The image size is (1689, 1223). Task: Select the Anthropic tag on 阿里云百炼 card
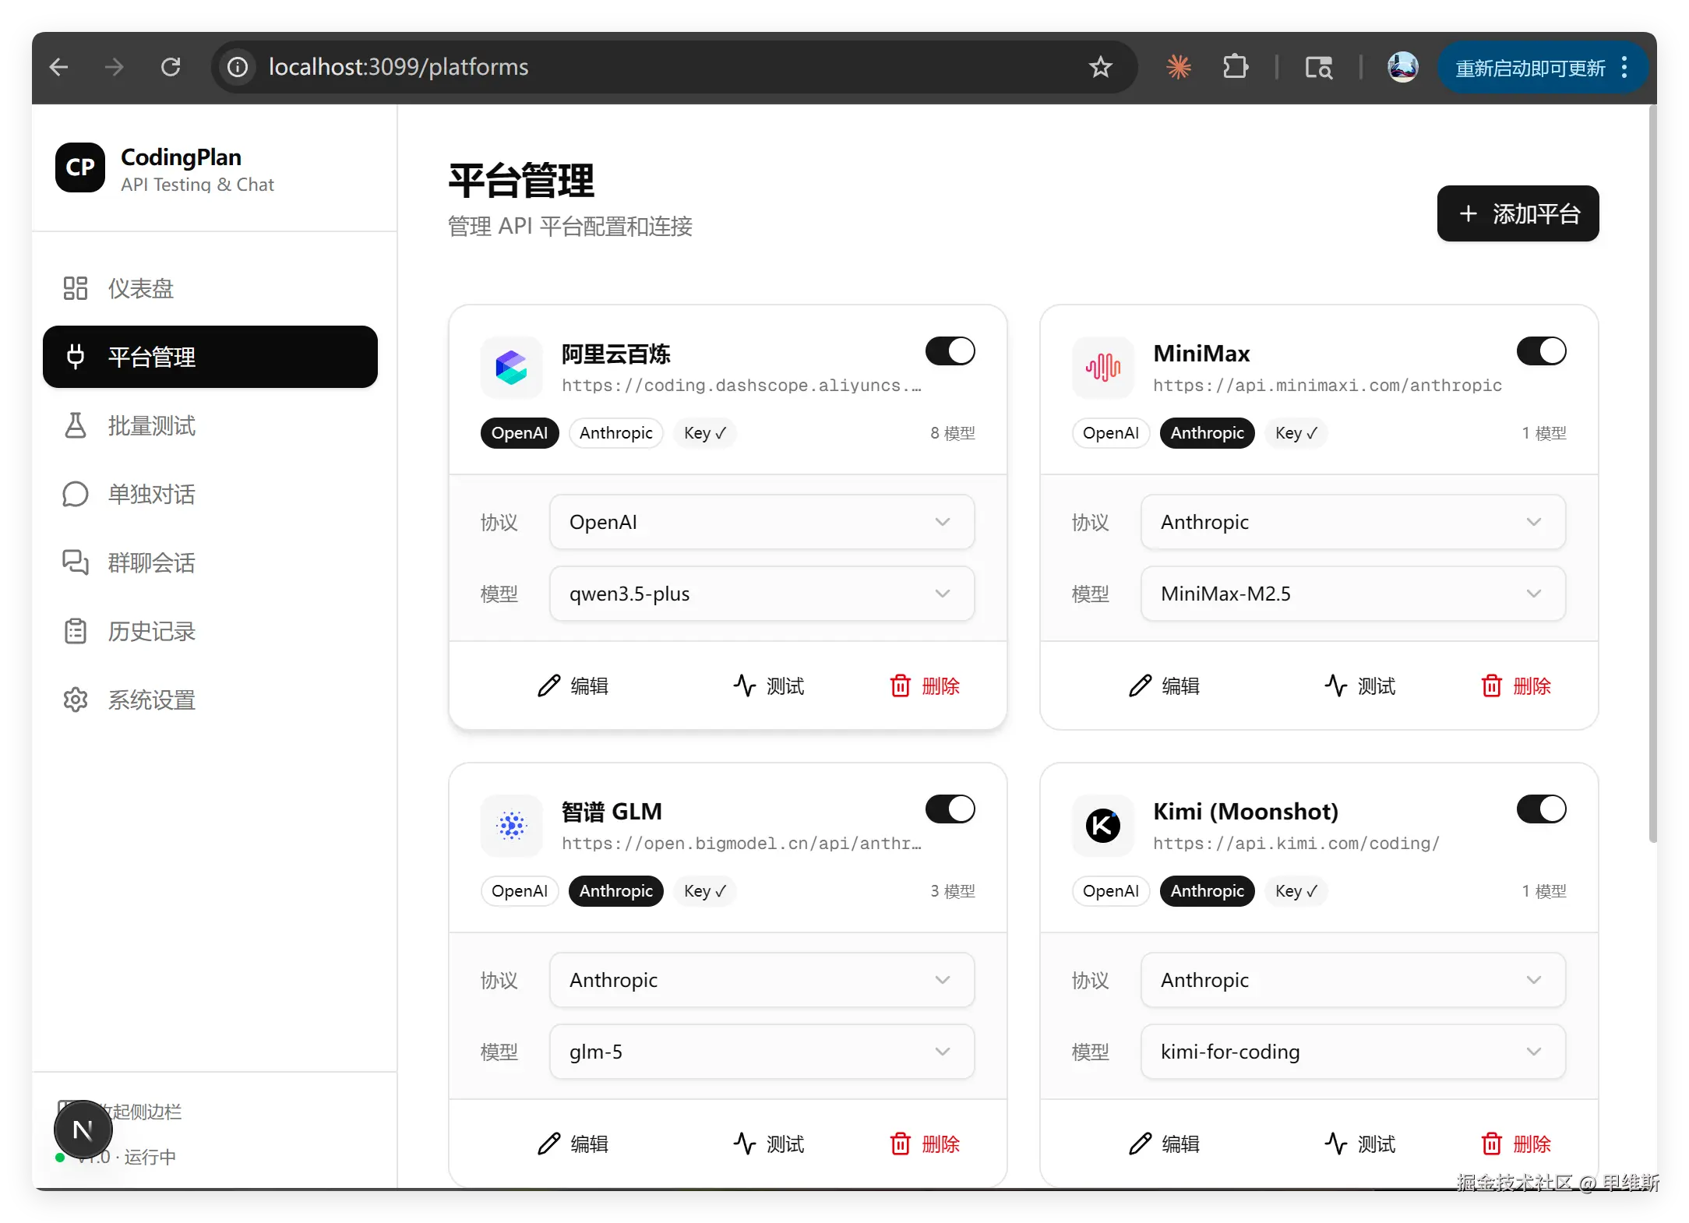(x=615, y=433)
